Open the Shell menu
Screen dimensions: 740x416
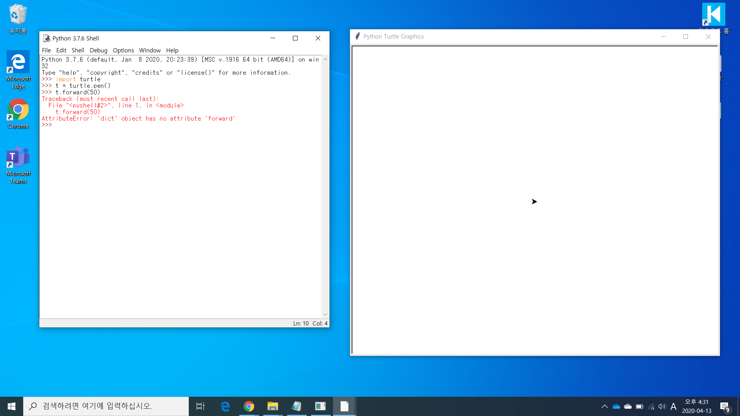[78, 50]
